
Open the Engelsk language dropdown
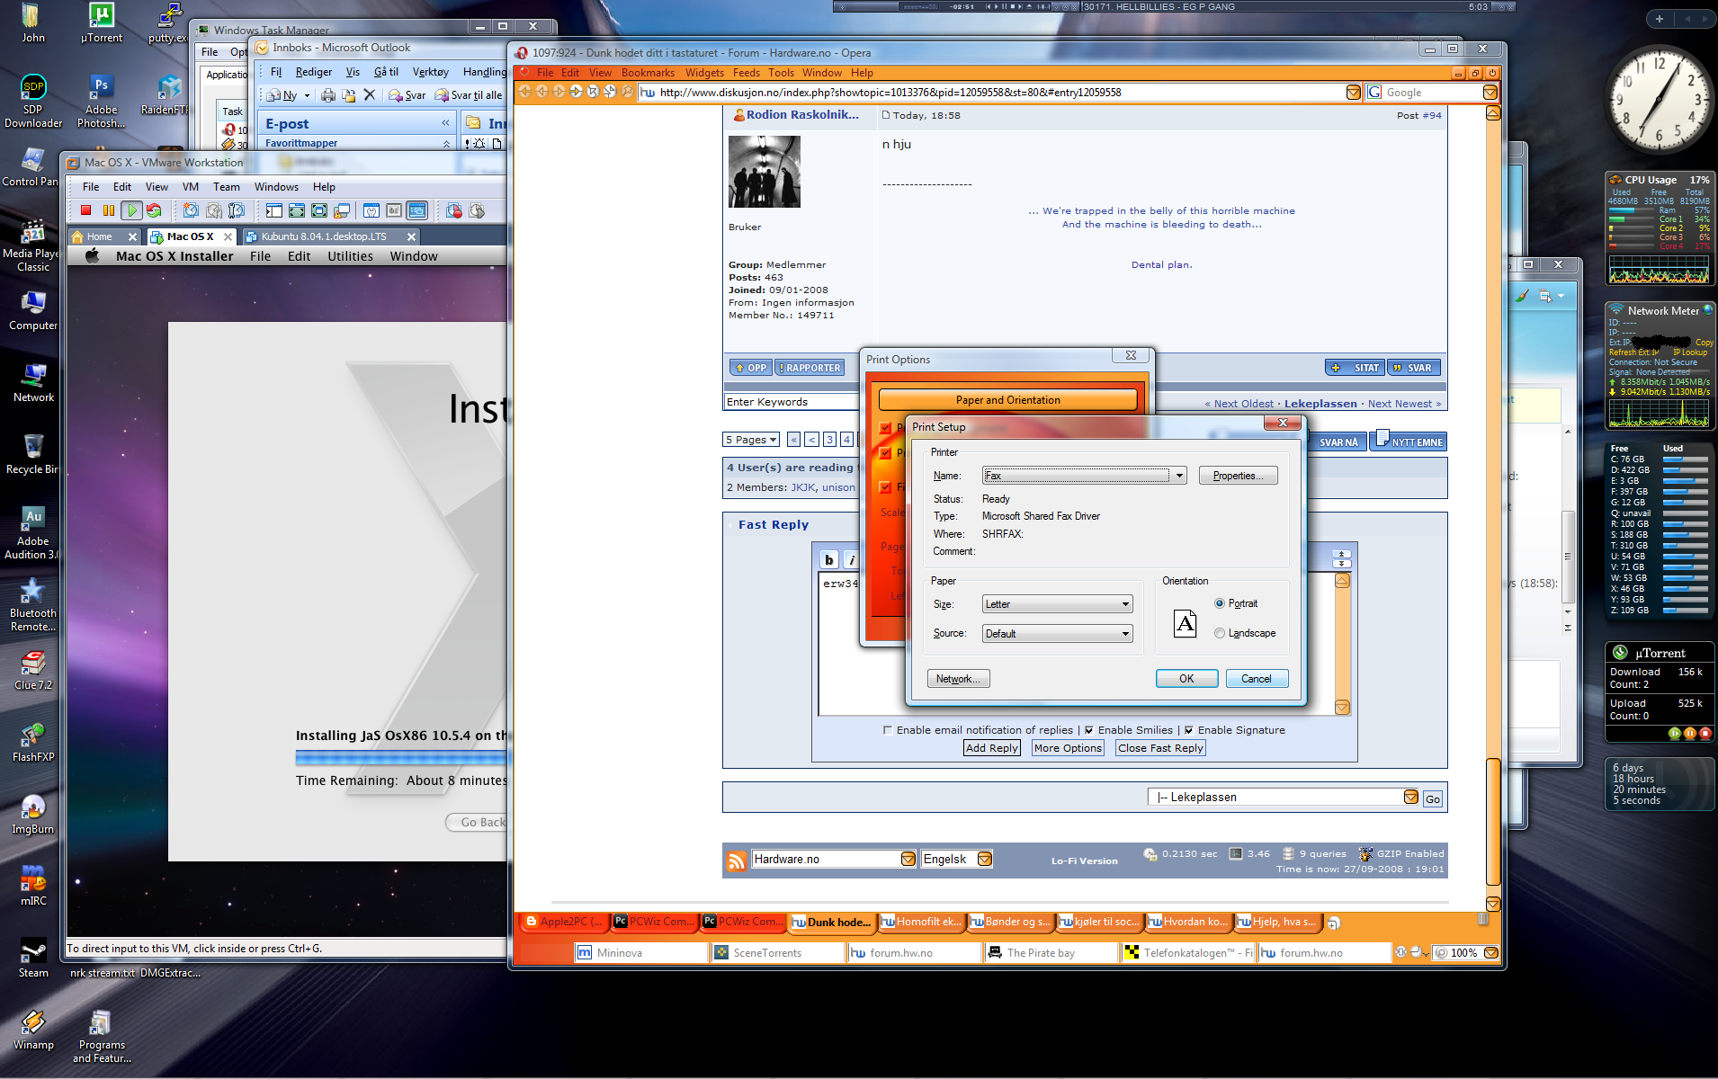click(957, 860)
